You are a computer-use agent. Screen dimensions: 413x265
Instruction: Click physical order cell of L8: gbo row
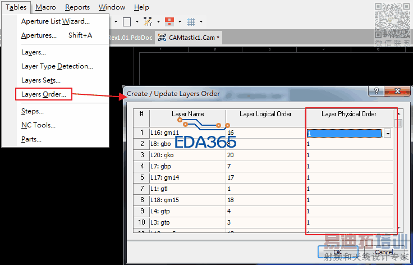349,144
